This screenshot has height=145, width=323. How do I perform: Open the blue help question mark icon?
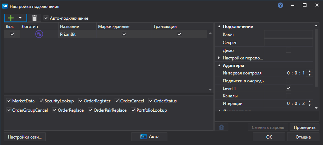tap(280, 5)
